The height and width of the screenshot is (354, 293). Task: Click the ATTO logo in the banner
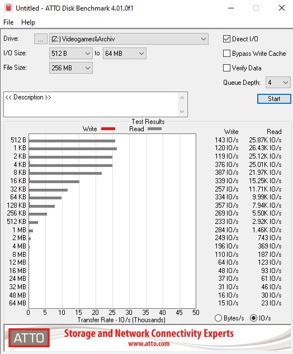(x=29, y=338)
